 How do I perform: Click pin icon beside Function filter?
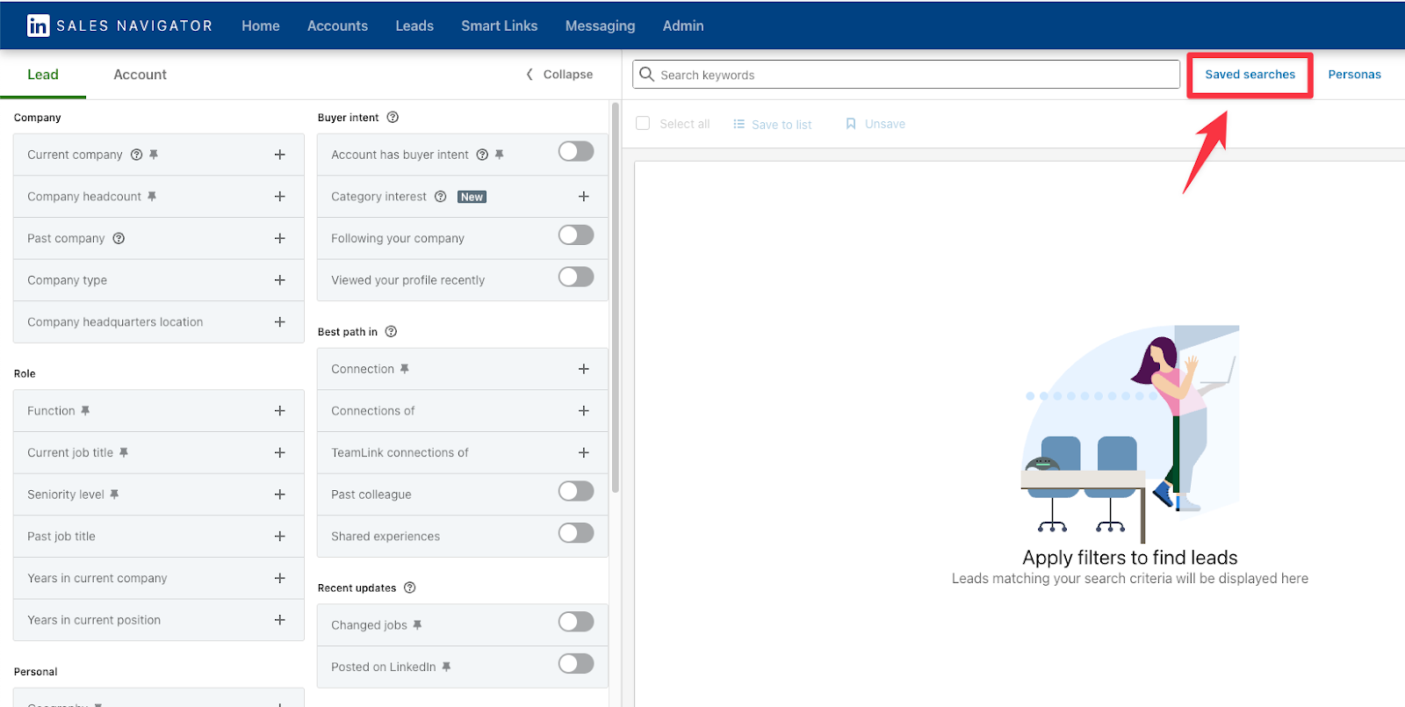pos(85,411)
